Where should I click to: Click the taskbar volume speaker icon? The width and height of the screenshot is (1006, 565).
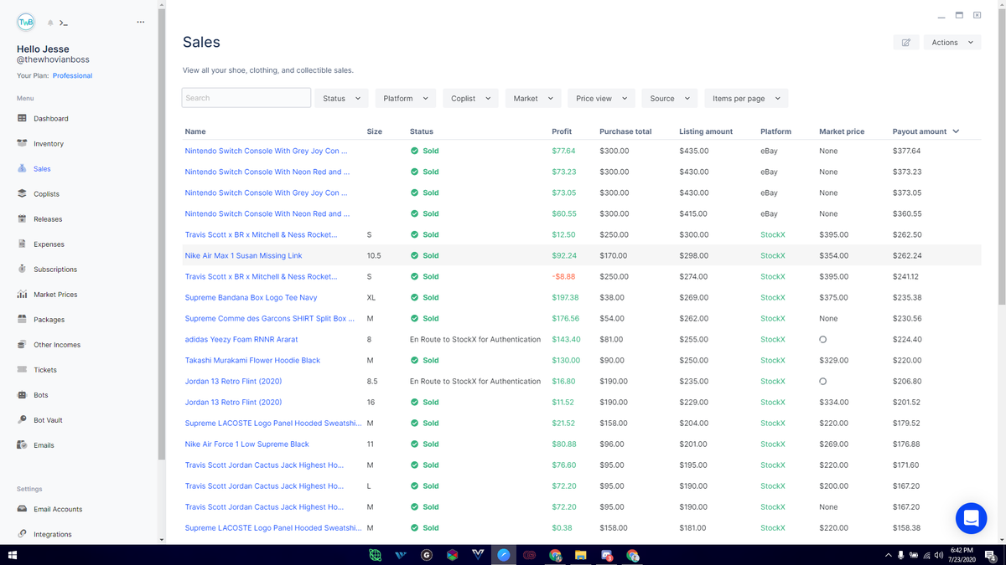click(939, 555)
